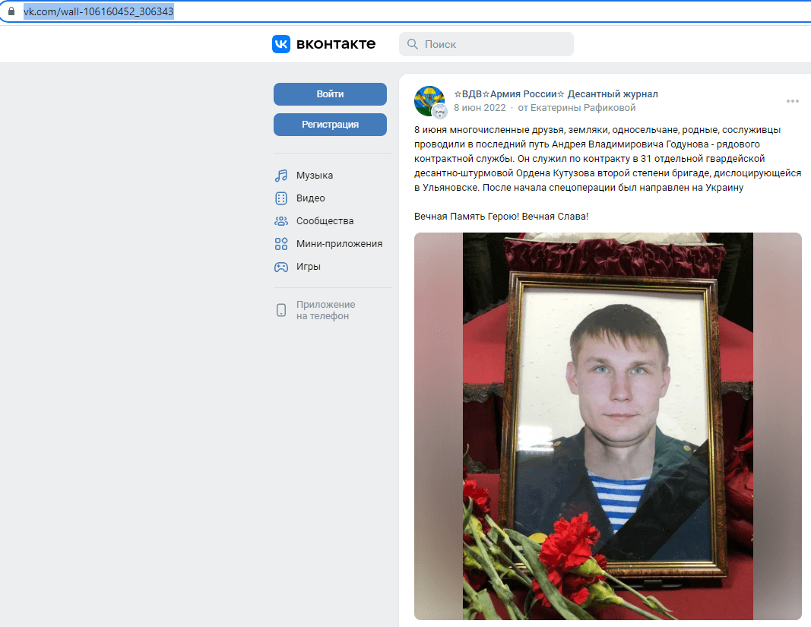Select the Мини-приложения menu item
Image resolution: width=811 pixels, height=627 pixels.
click(x=339, y=244)
